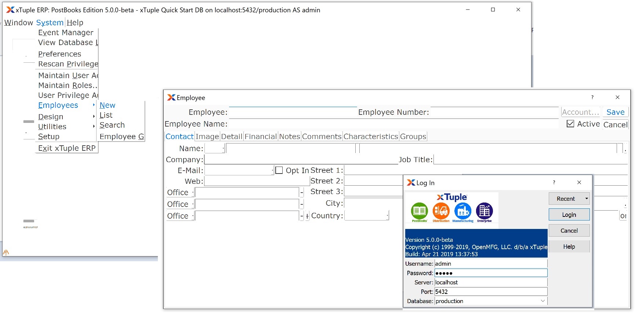Click the help question mark in Employee window
Screen dimensions: 635x317
[x=592, y=97]
